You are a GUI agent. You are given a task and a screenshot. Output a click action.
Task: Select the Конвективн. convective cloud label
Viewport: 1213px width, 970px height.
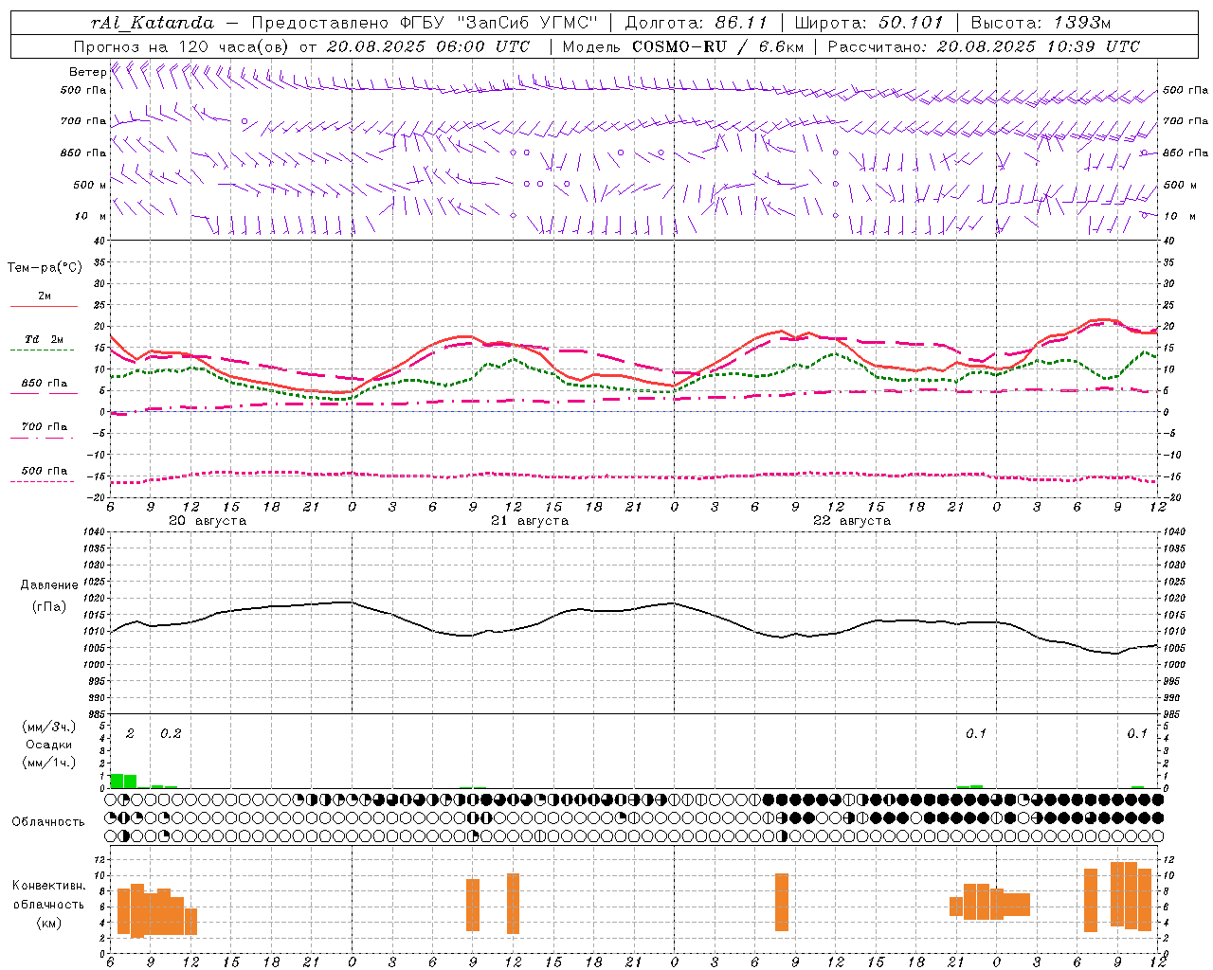[x=49, y=886]
